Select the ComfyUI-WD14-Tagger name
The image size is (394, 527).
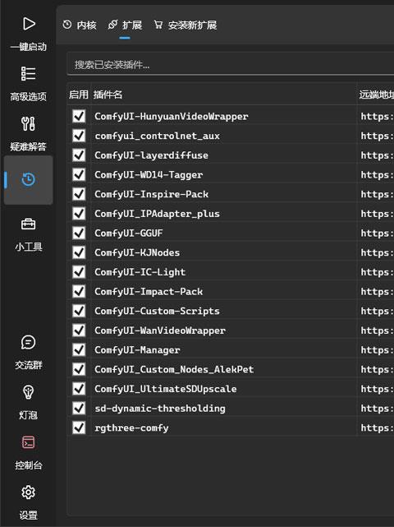(x=149, y=175)
